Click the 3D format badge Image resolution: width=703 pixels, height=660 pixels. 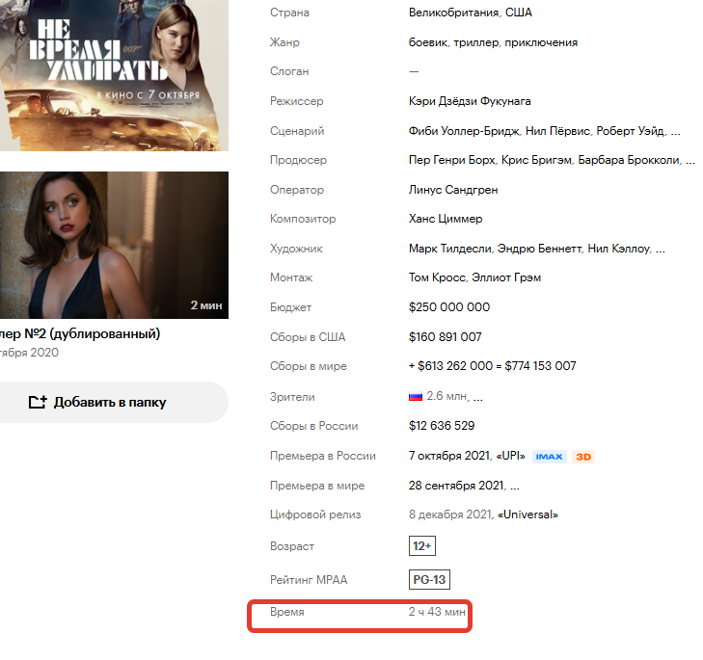(582, 457)
